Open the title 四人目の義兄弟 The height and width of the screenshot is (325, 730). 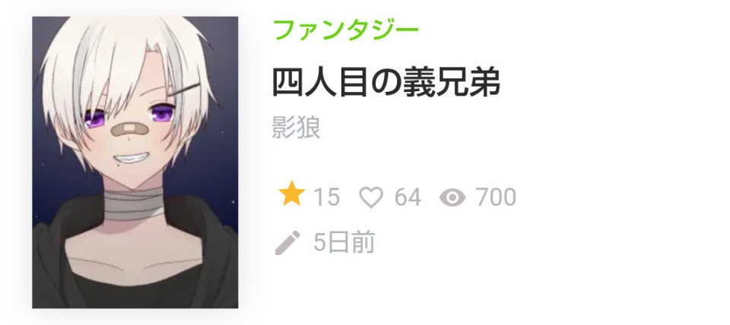386,83
